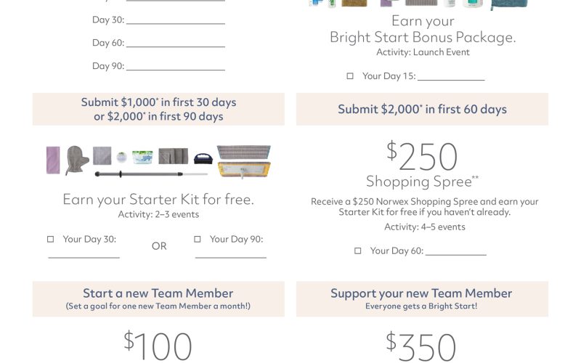581x363 pixels.
Task: Click the yellow mop base image
Action: coord(243,170)
